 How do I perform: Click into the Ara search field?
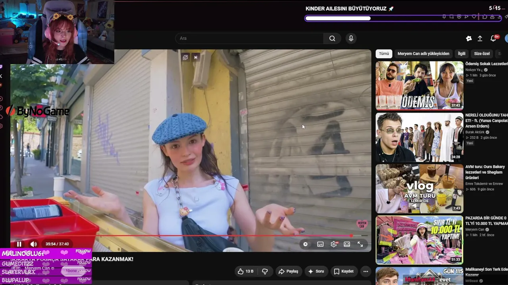pyautogui.click(x=249, y=38)
